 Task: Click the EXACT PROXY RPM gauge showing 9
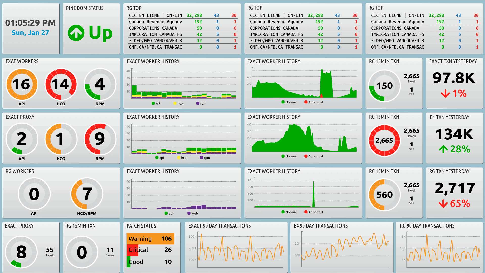100,139
